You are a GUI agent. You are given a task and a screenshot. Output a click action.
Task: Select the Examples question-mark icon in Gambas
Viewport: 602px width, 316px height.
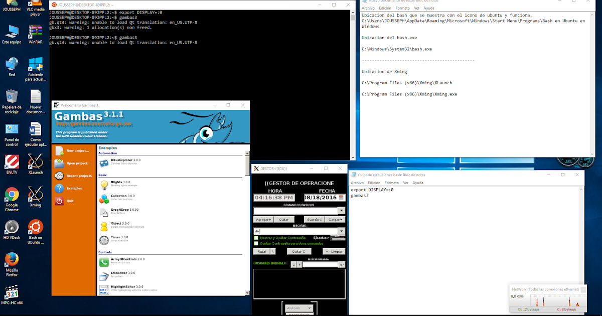59,188
